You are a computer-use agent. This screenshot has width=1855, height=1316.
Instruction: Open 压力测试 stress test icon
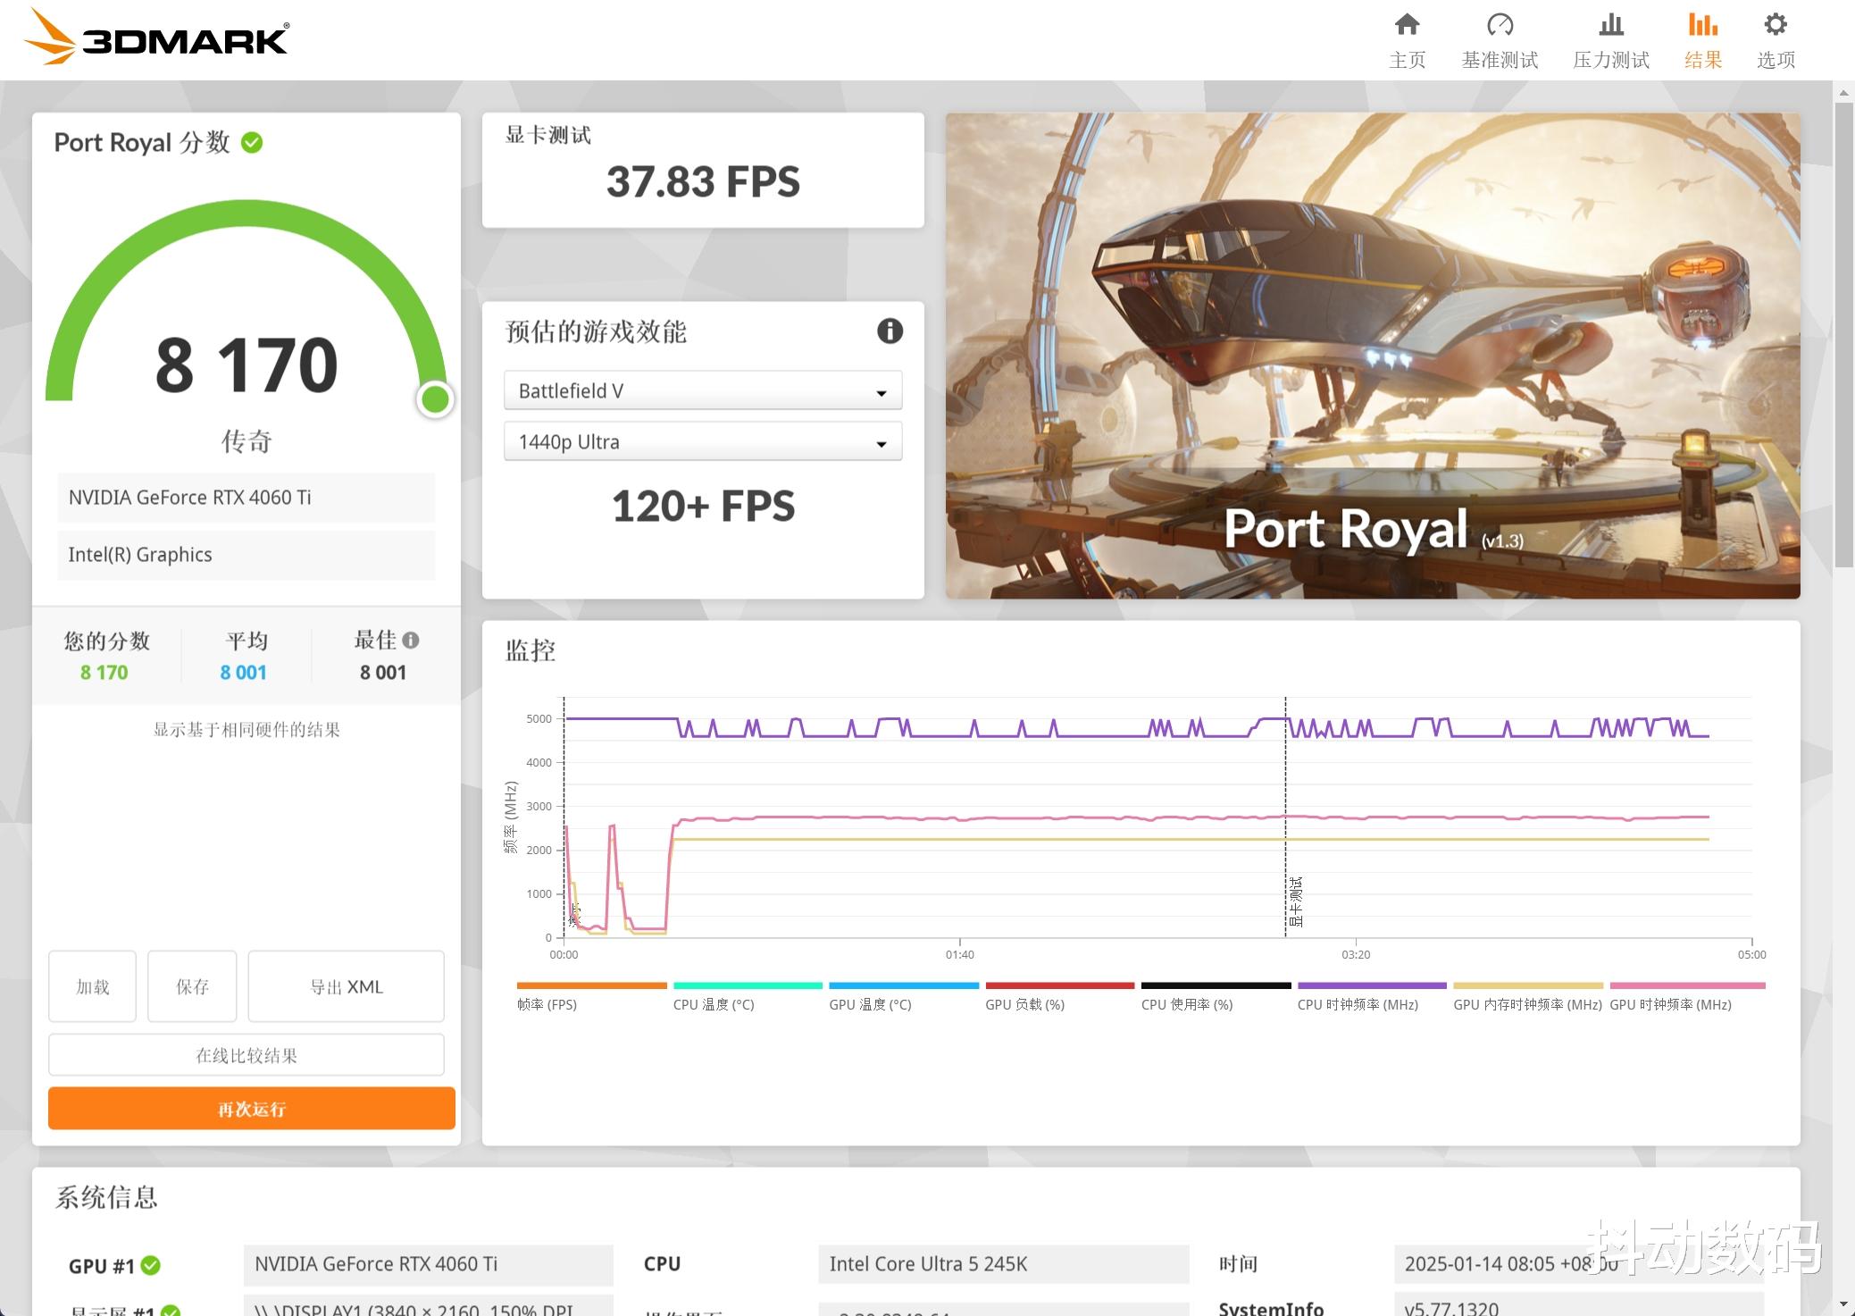pos(1610,25)
